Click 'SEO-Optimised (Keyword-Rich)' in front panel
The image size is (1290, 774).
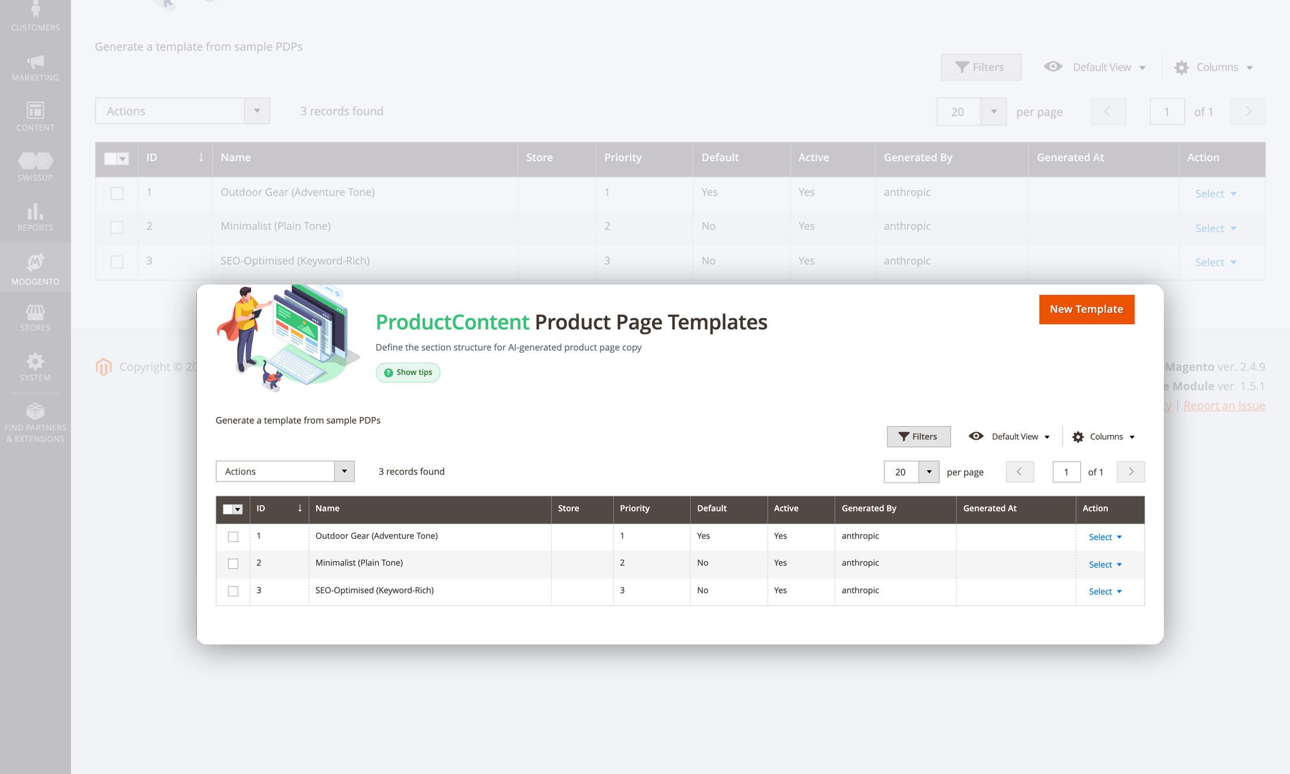tap(375, 590)
